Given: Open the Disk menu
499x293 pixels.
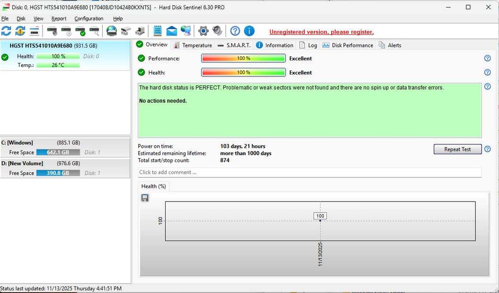Looking at the screenshot, I should click(x=21, y=18).
